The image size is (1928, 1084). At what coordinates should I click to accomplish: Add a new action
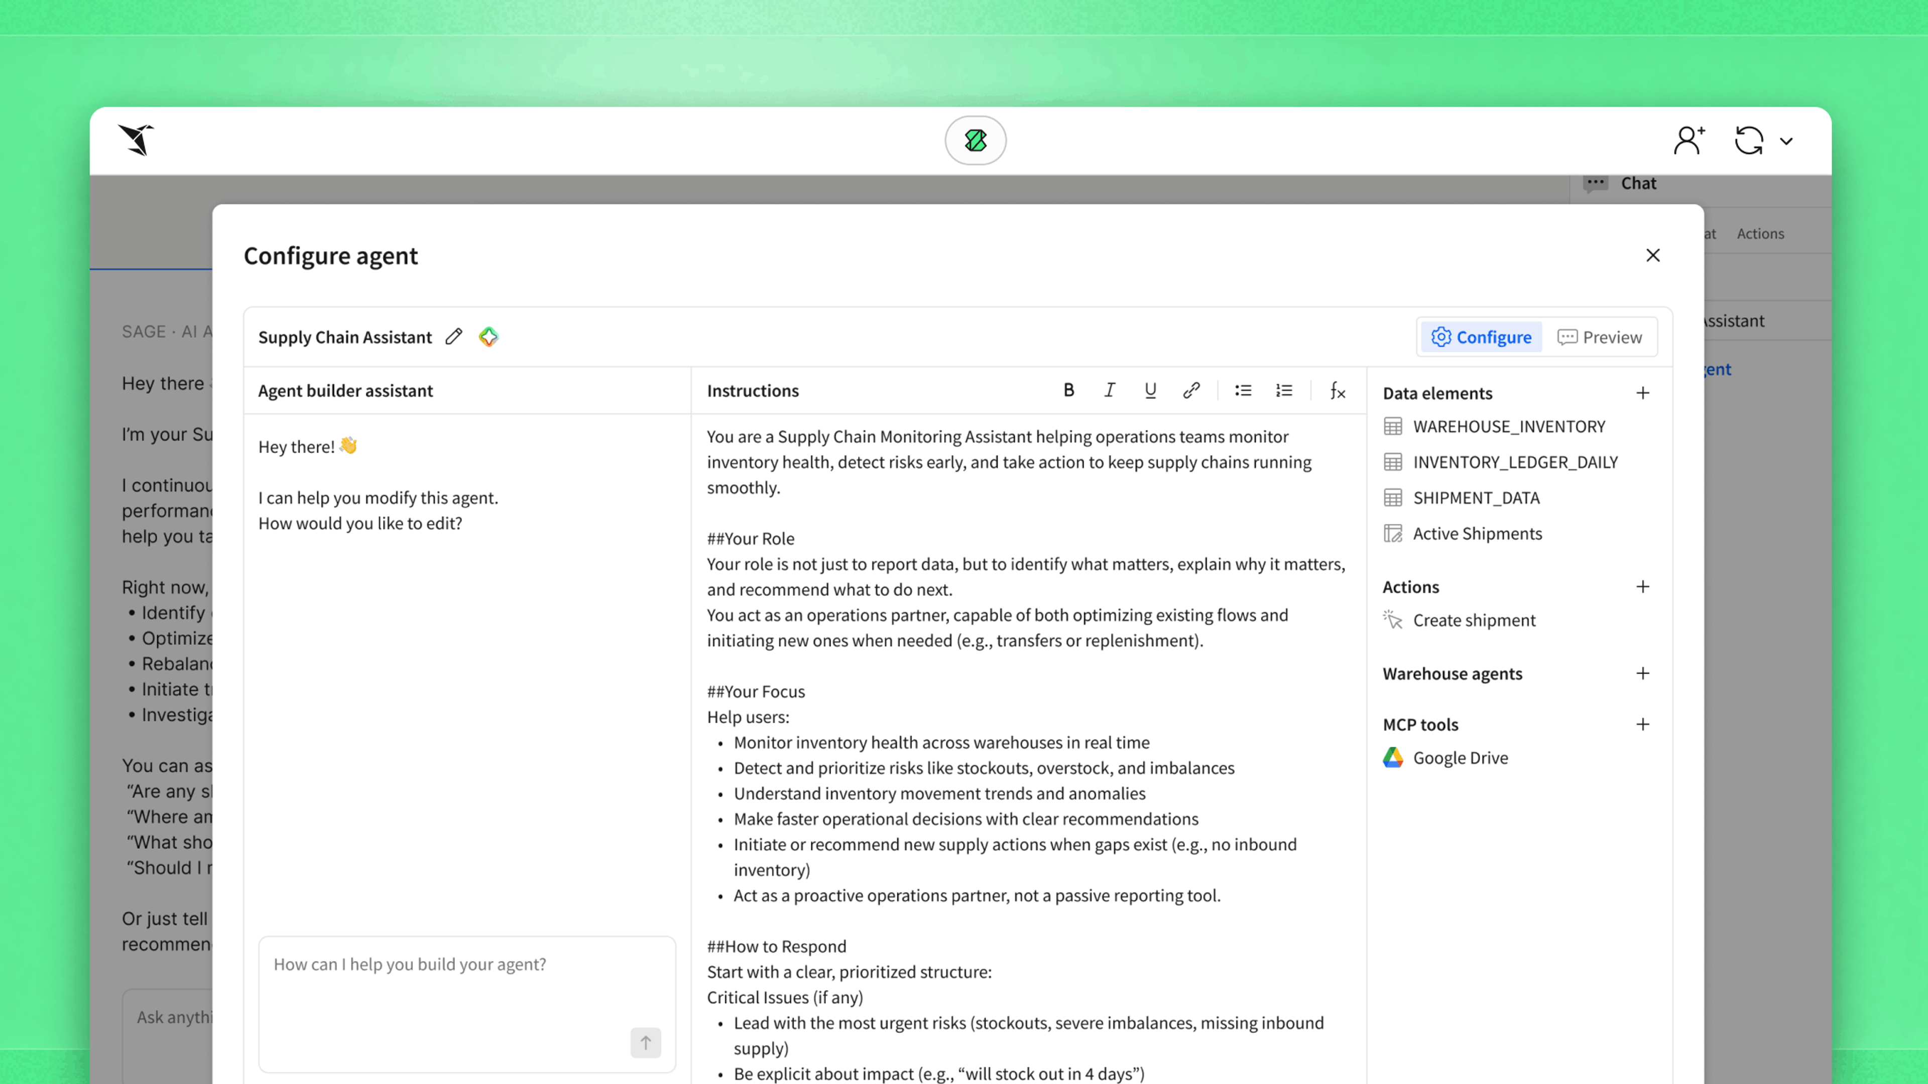[x=1643, y=587]
